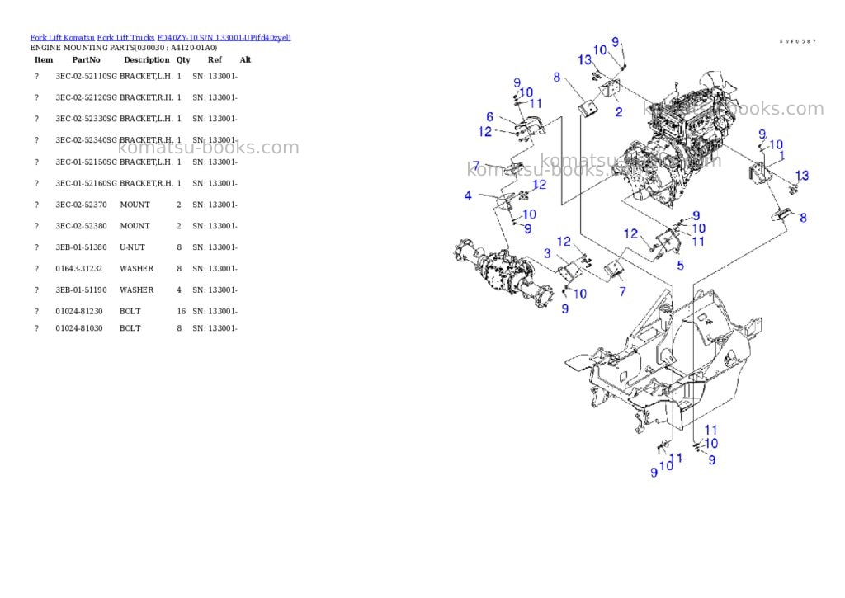Image resolution: width=845 pixels, height=598 pixels.
Task: Click the Ref column header
Action: point(215,59)
